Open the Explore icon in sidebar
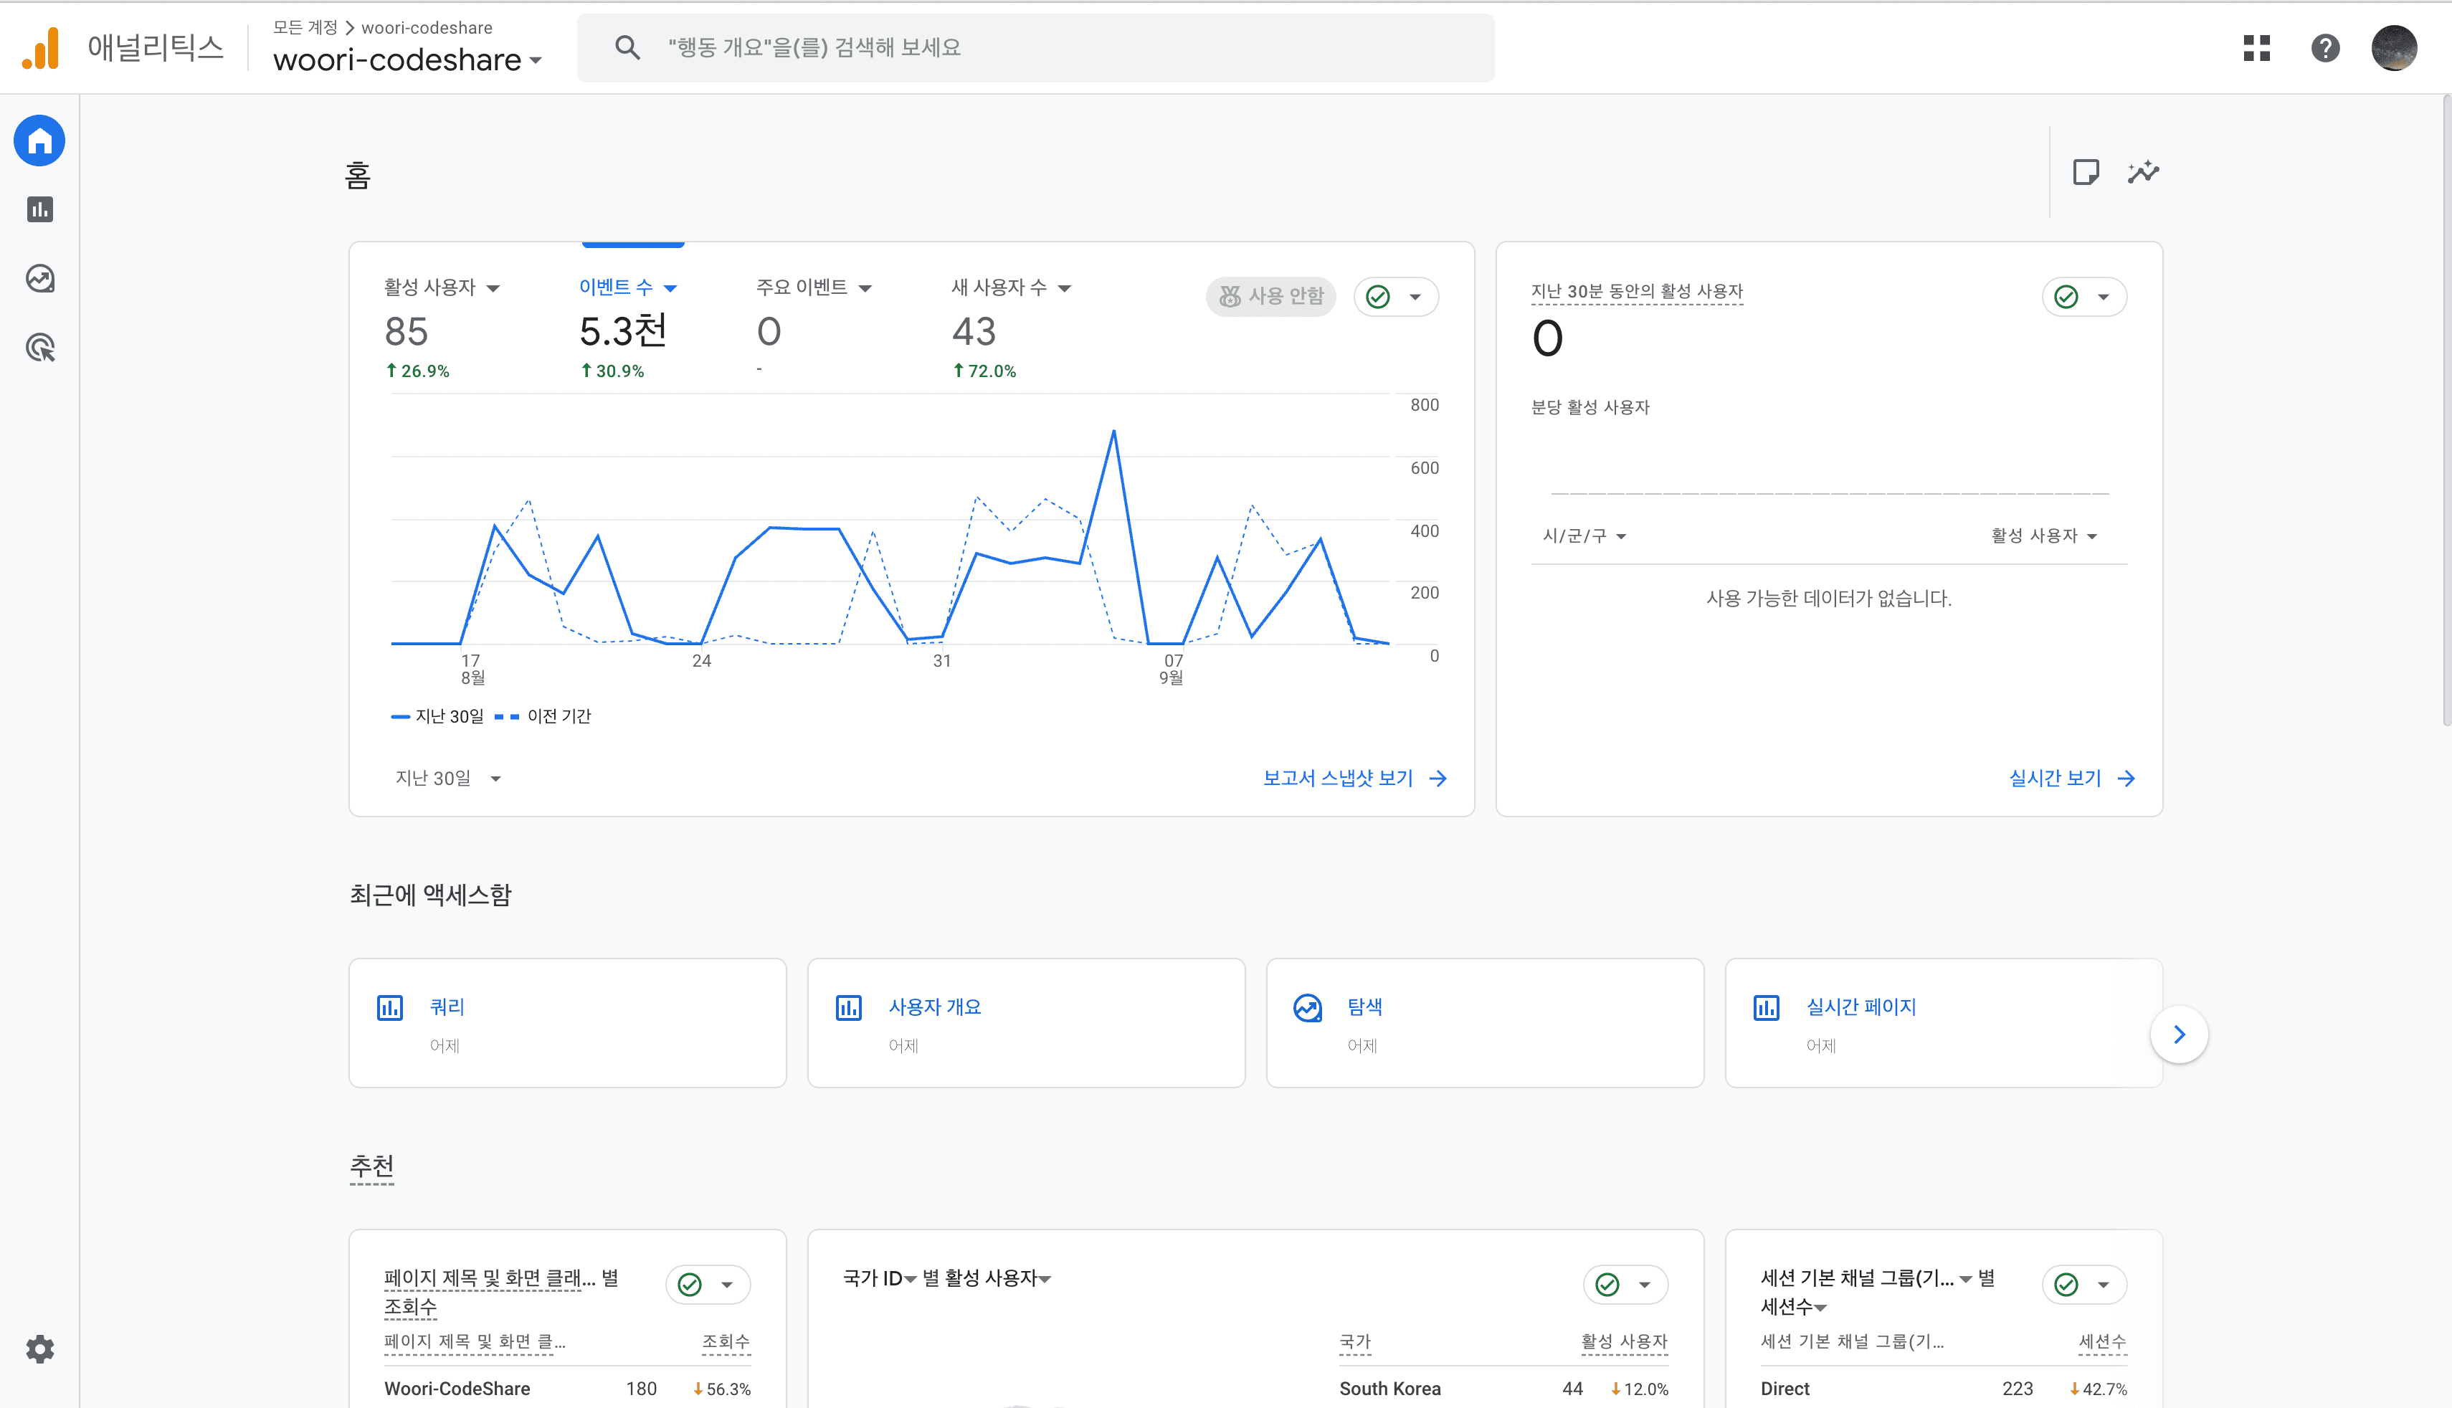Image resolution: width=2452 pixels, height=1408 pixels. click(39, 280)
